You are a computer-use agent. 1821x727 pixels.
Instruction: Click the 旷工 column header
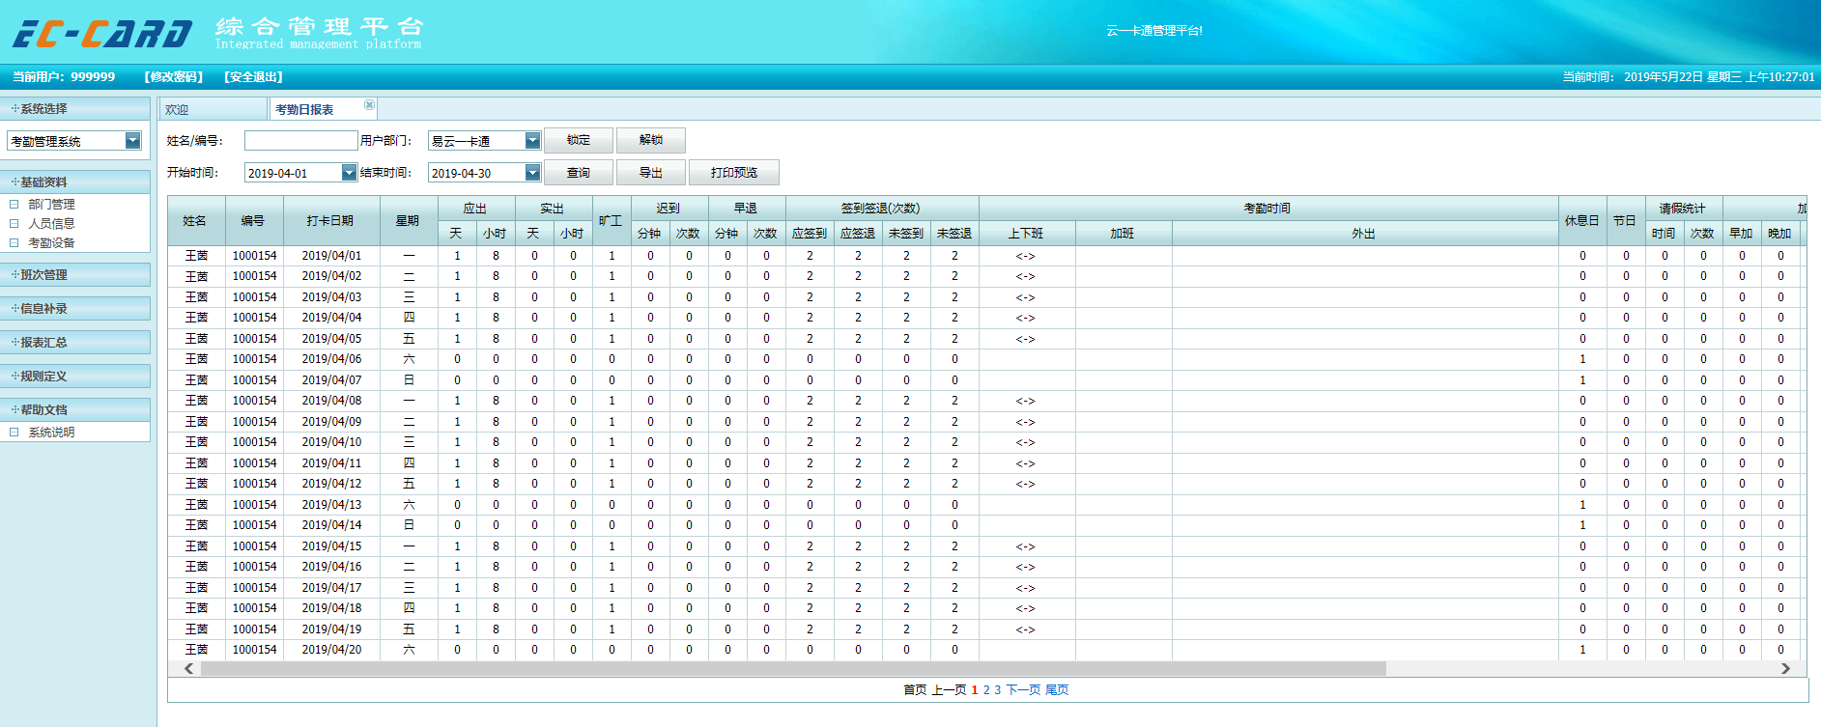click(612, 221)
